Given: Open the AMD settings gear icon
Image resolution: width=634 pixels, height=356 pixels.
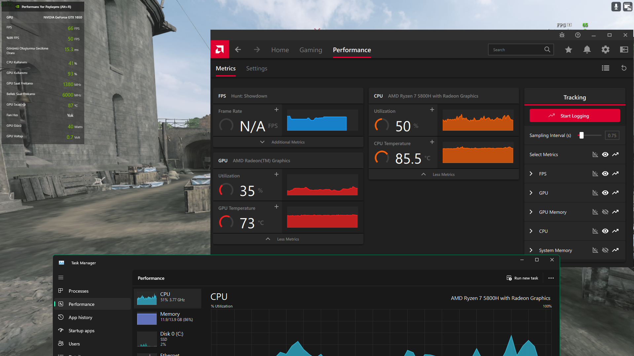Looking at the screenshot, I should 606,49.
